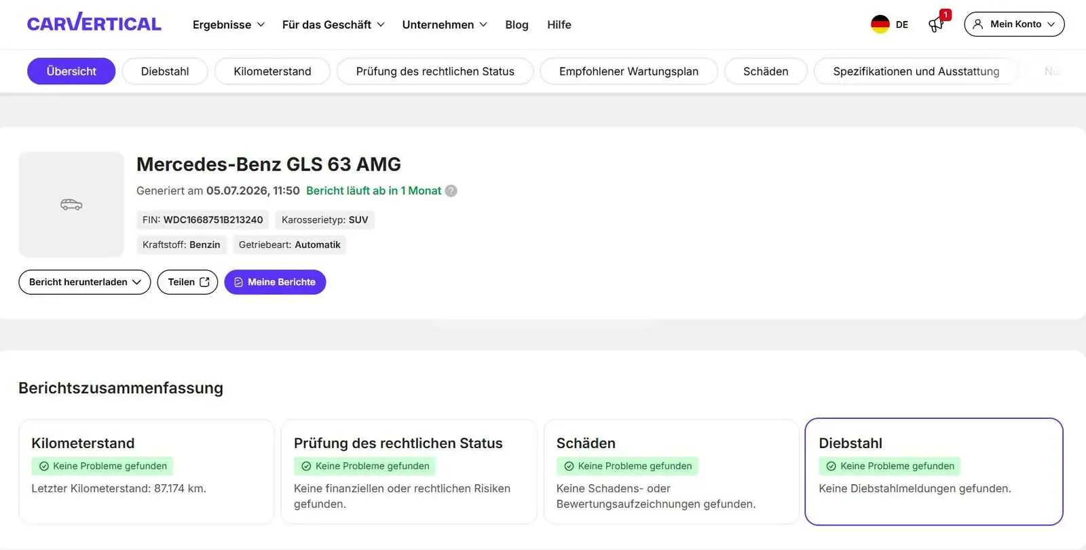Click the Mercedes-Benz GLS 63 AMG title
The image size is (1086, 550).
click(269, 164)
